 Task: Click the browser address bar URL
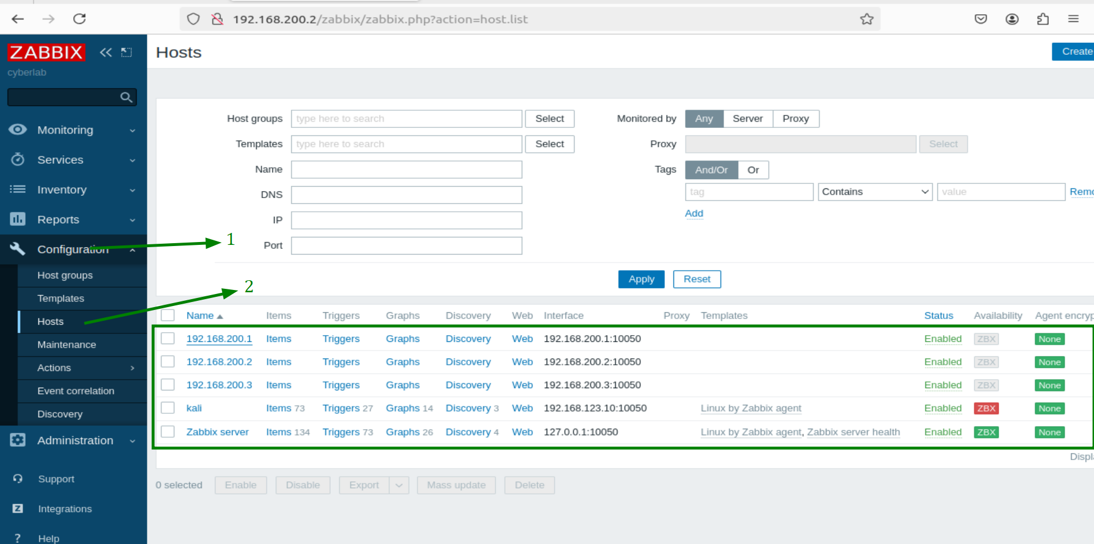(380, 19)
